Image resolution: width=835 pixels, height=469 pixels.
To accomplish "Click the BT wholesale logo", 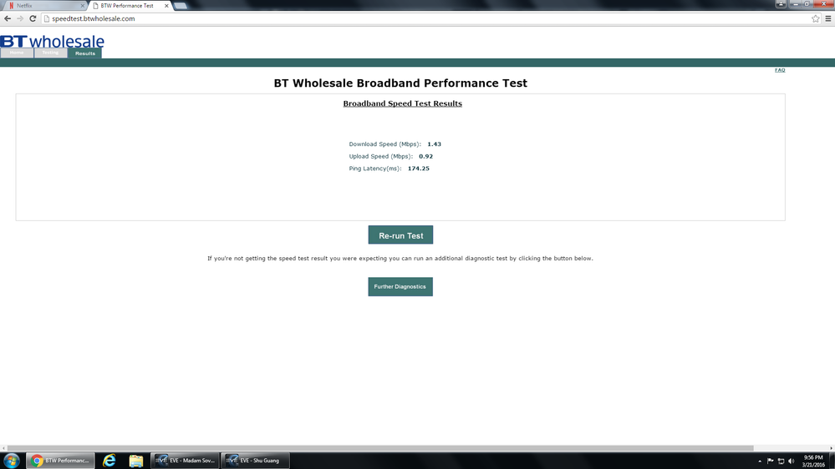I will coord(52,41).
